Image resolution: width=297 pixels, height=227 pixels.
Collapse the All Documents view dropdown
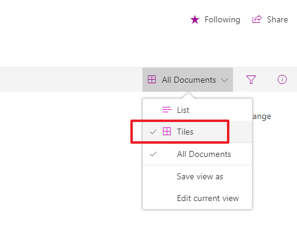pos(188,80)
